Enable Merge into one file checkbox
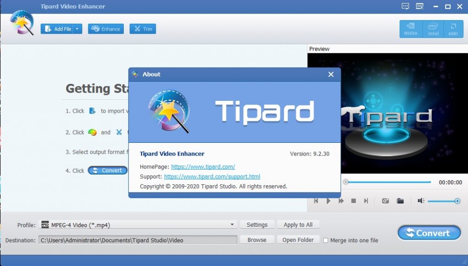The width and height of the screenshot is (468, 266). [x=325, y=240]
